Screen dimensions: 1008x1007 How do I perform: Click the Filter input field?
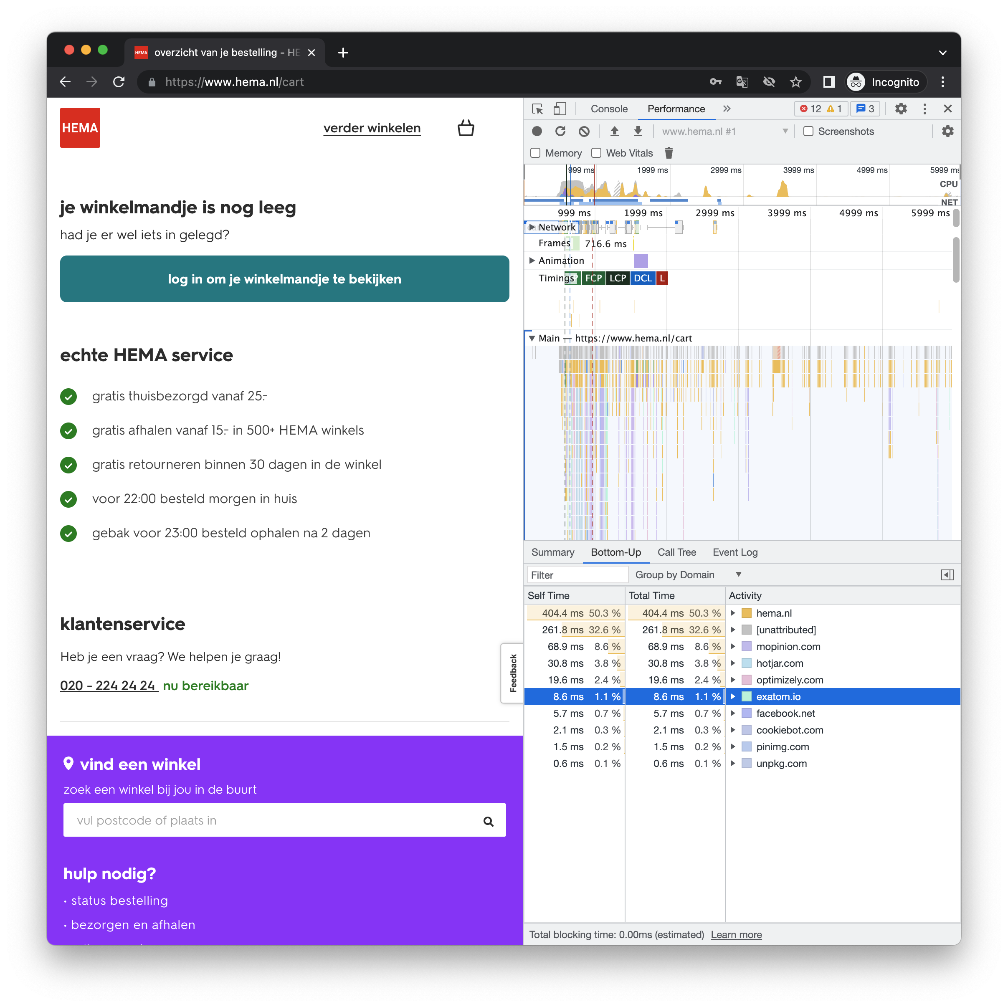577,575
